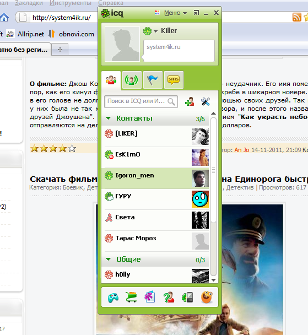Viewport: 308px width, 335px height.
Task: Click ГУРУ's smiley avatar thumbnail
Action: [200, 199]
